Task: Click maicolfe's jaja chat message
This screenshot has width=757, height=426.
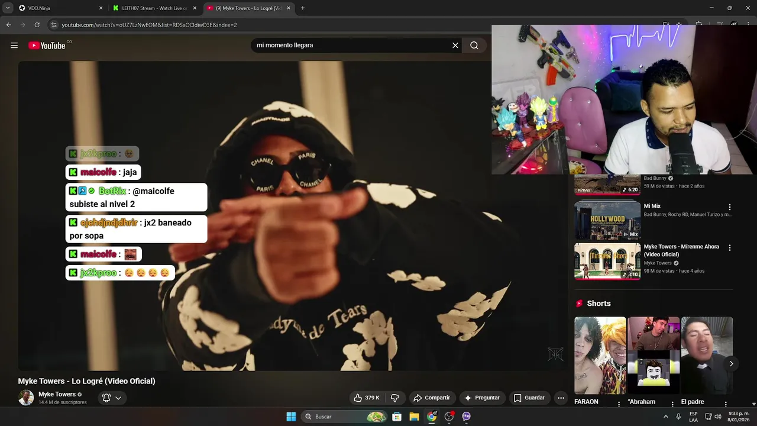Action: (x=103, y=172)
